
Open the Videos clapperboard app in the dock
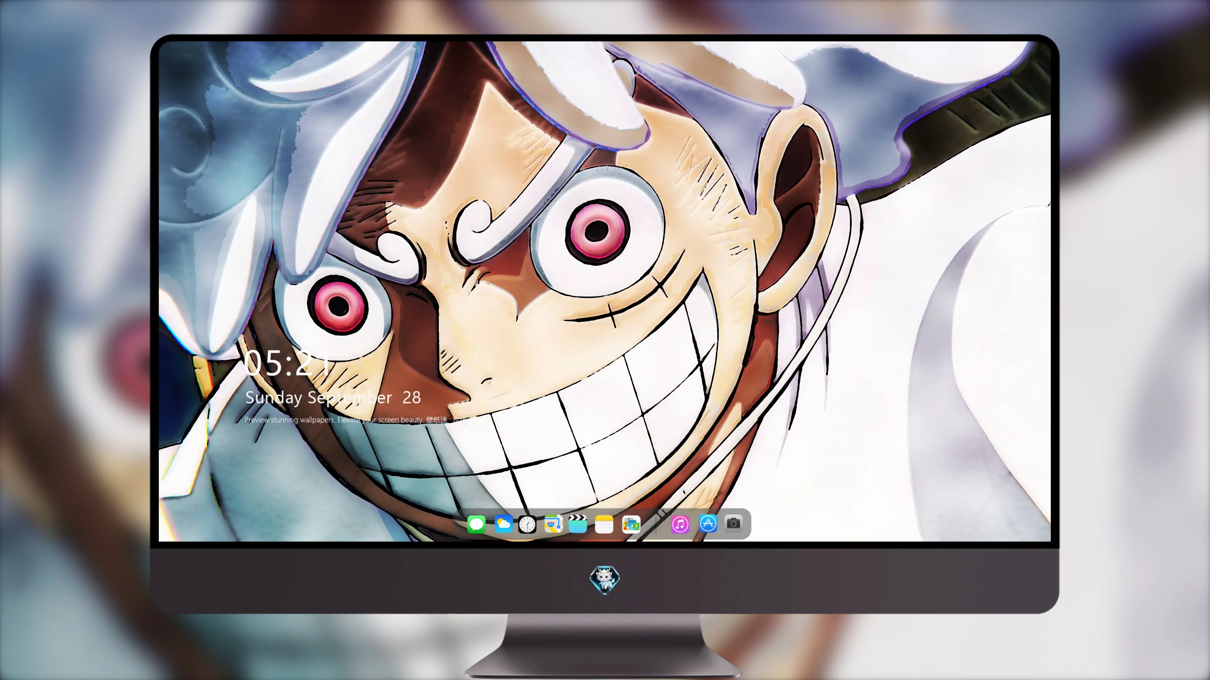coord(578,524)
